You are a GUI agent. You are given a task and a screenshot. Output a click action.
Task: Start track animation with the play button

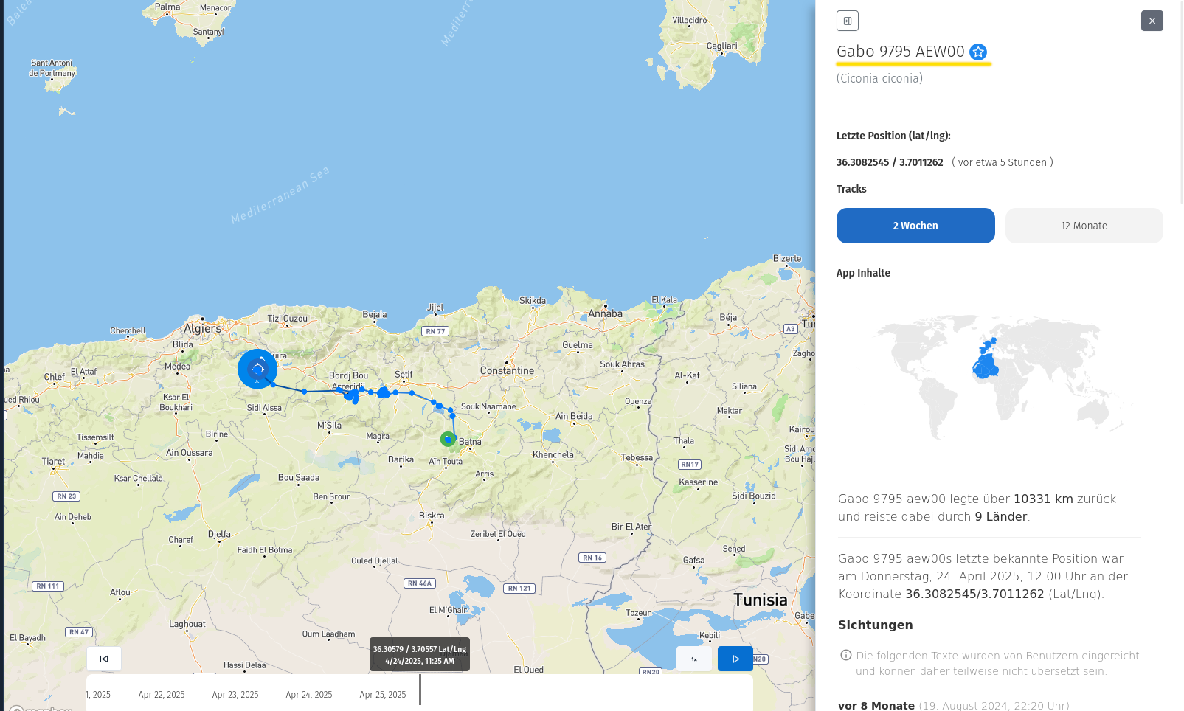point(735,659)
